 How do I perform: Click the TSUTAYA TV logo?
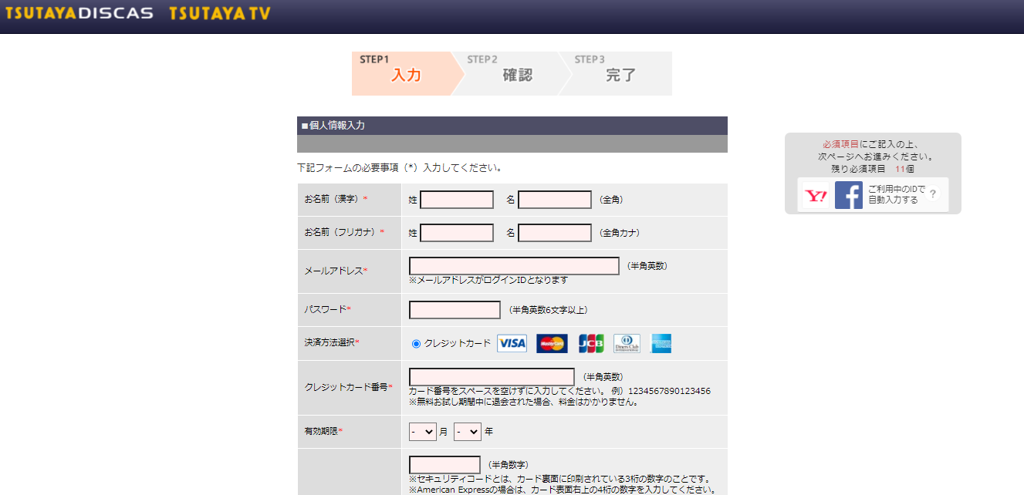point(220,13)
